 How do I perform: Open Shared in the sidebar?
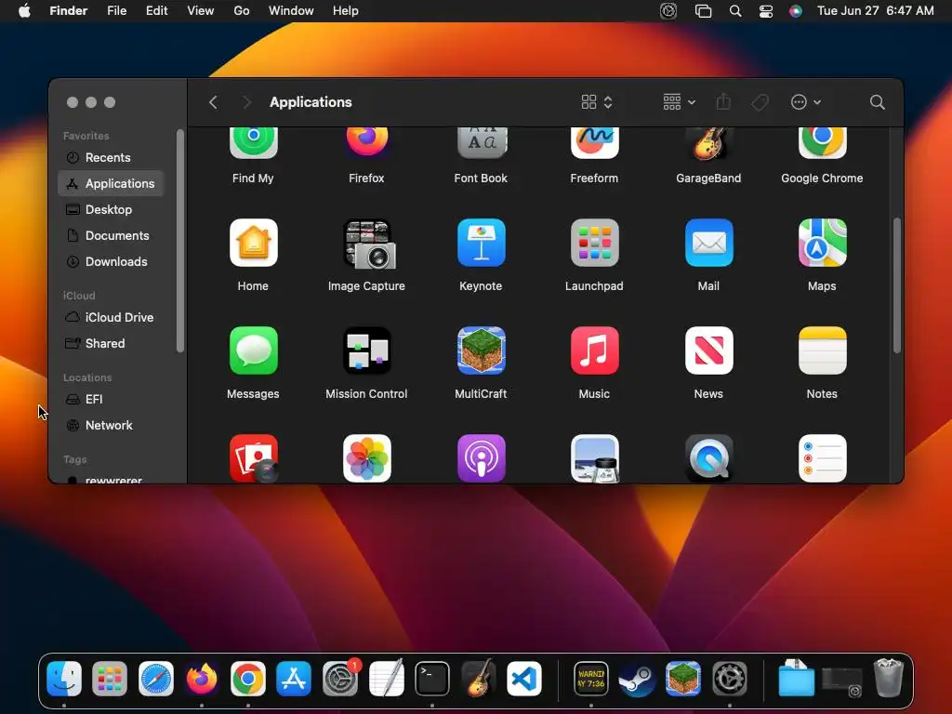tap(111, 344)
